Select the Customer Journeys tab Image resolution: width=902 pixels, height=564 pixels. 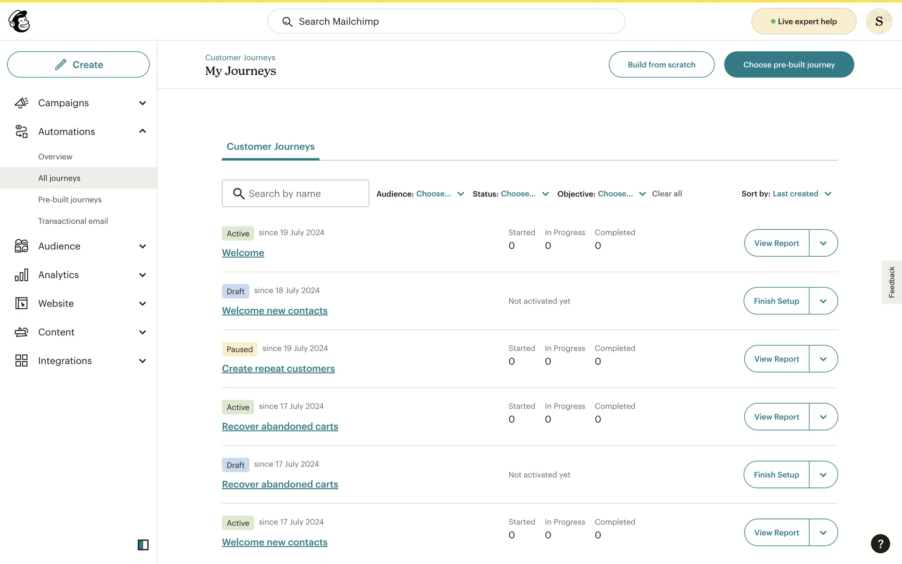(271, 147)
